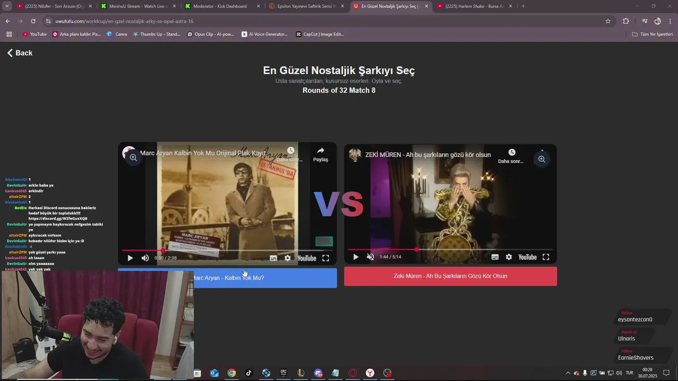
Task: Open Thumbs Up - Stand bookmark
Action: (x=156, y=34)
